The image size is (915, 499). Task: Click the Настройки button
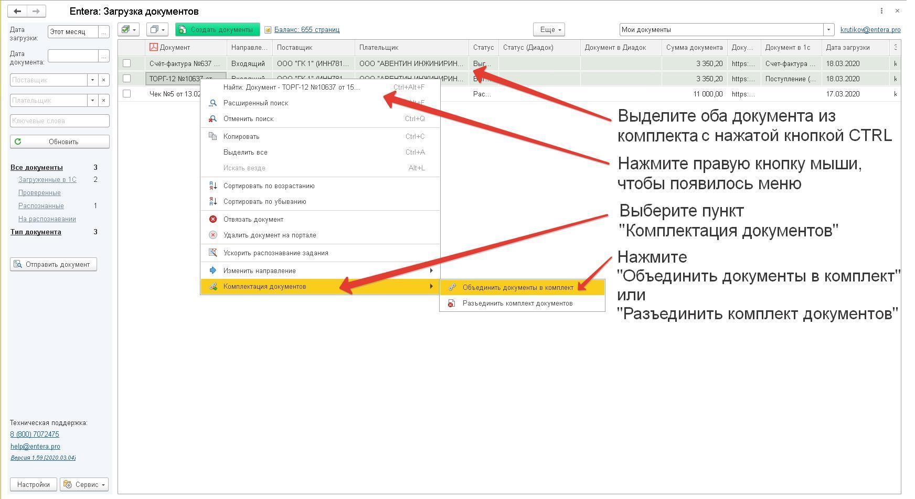[34, 484]
